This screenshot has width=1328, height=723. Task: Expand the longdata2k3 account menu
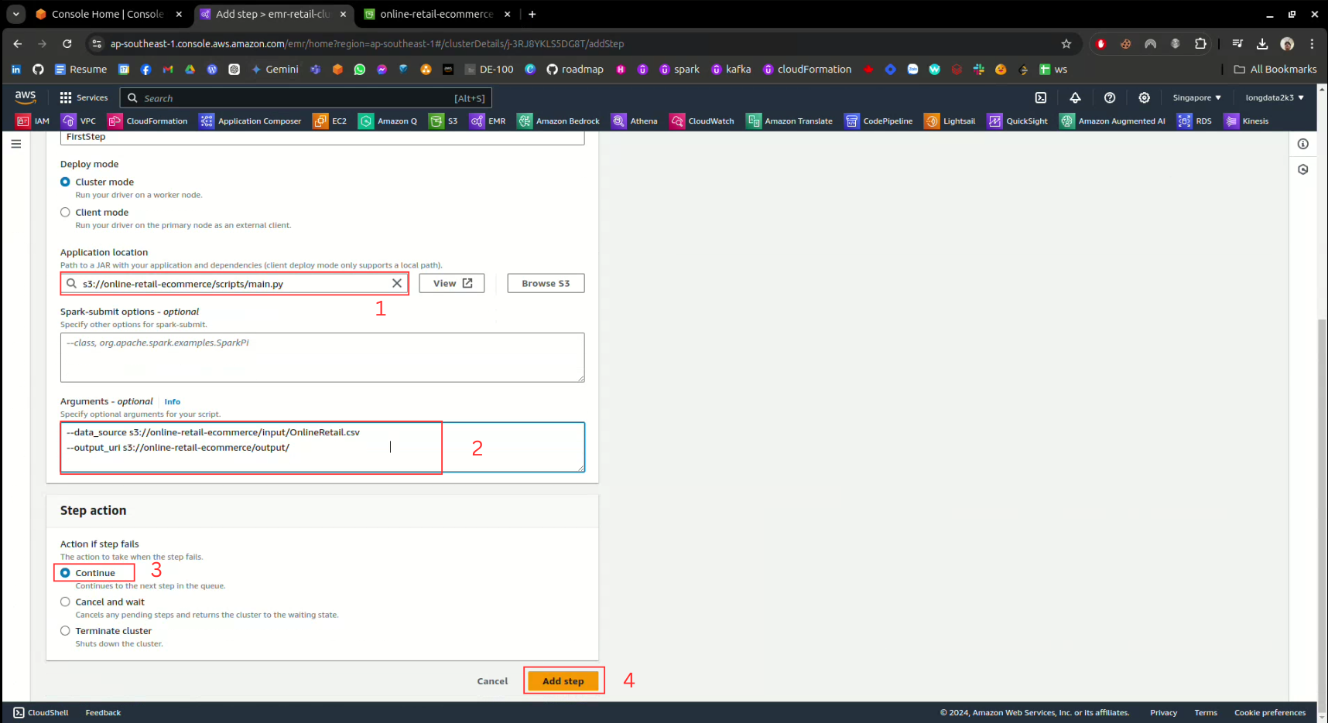click(x=1274, y=97)
